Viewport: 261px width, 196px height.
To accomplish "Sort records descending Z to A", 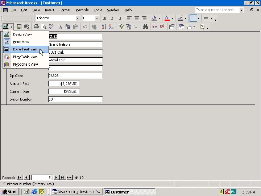I will [x=111, y=26].
